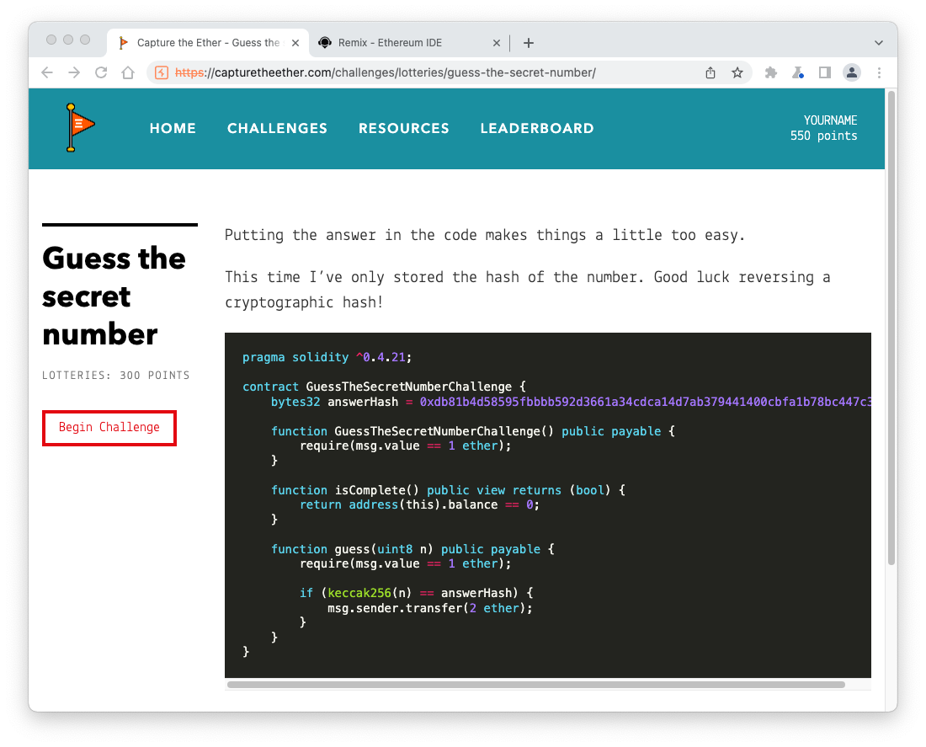Open the extensions puzzle icon
The width and height of the screenshot is (926, 747).
click(770, 72)
